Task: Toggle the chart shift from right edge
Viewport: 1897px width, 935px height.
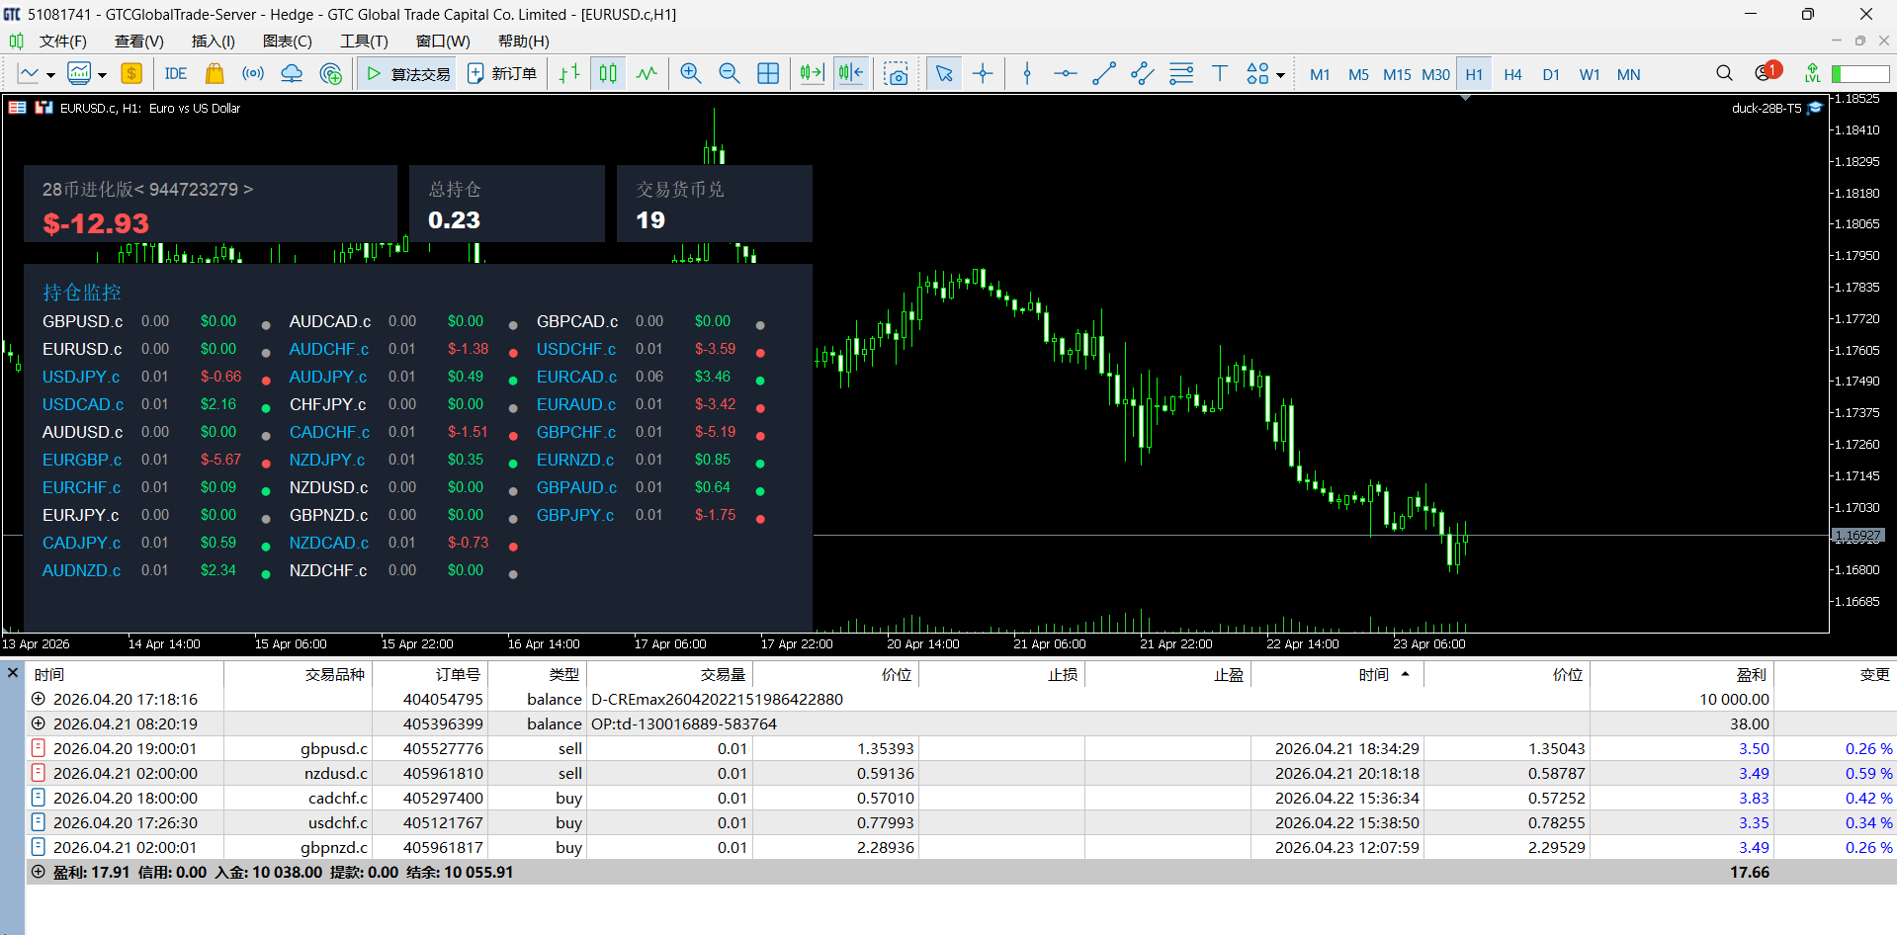Action: click(850, 74)
